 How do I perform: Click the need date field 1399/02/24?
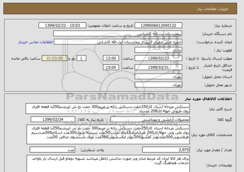(53, 120)
